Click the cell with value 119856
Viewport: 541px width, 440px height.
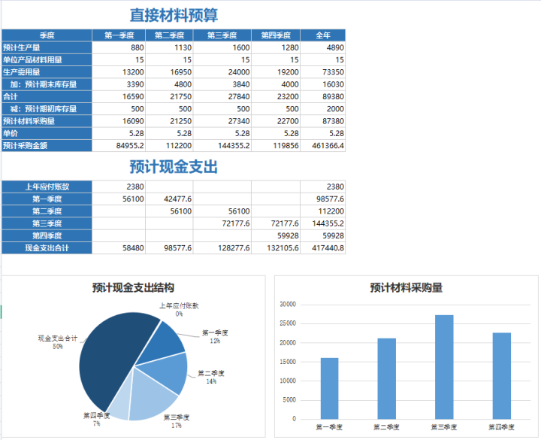pyautogui.click(x=276, y=146)
